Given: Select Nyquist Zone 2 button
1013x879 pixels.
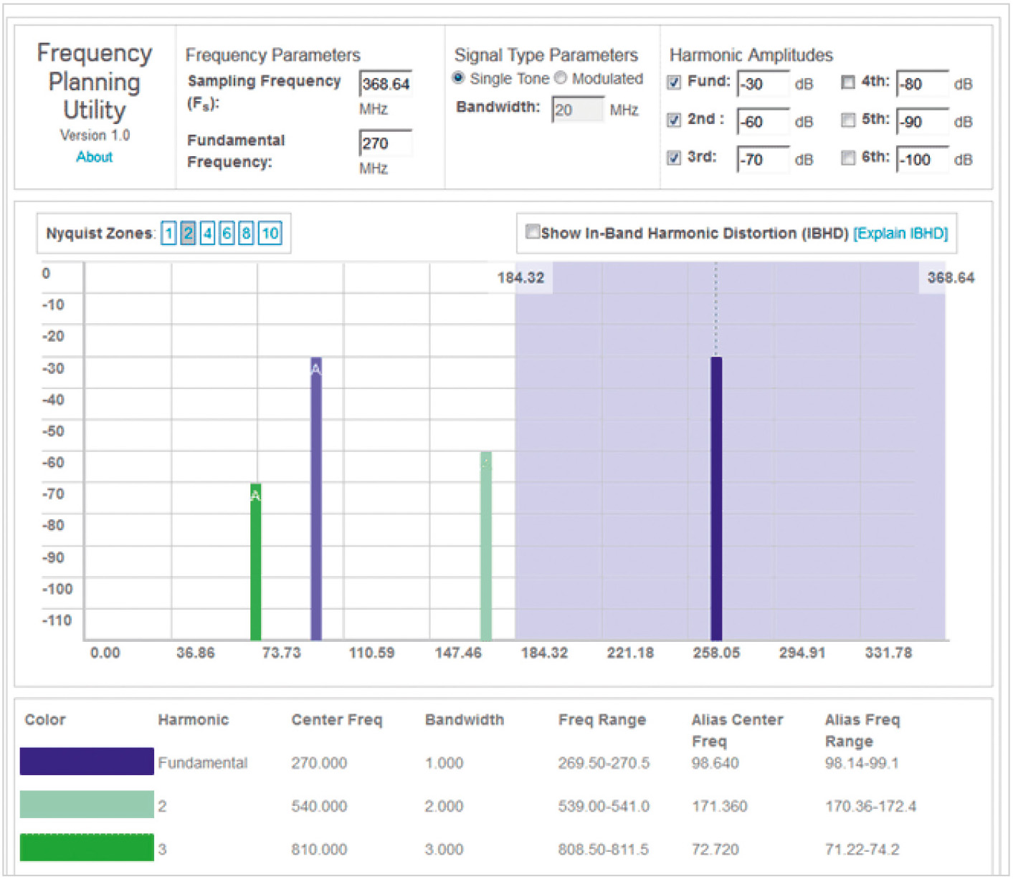Looking at the screenshot, I should 188,234.
